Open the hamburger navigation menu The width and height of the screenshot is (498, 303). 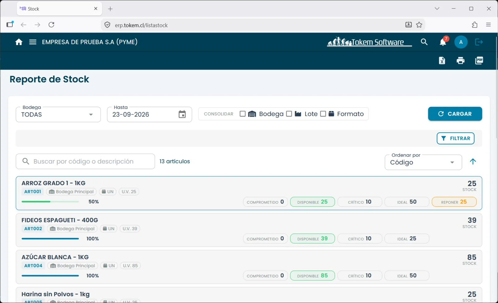pyautogui.click(x=33, y=42)
